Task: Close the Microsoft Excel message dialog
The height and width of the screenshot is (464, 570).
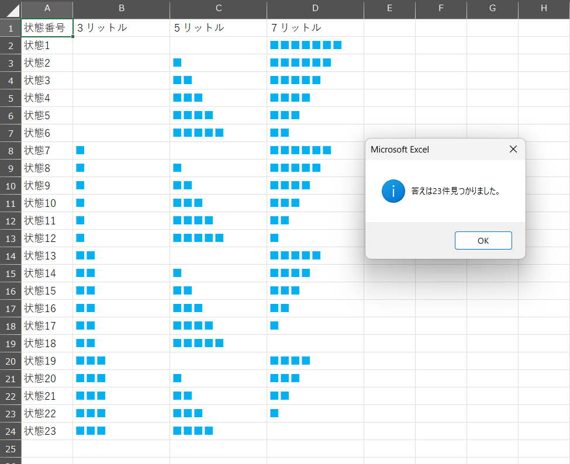Action: (513, 150)
